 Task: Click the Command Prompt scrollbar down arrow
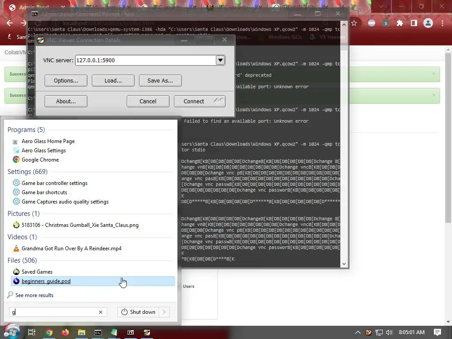coord(344,264)
